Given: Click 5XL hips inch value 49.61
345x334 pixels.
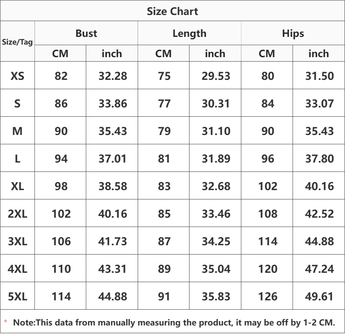Looking at the screenshot, I should click(x=319, y=296).
